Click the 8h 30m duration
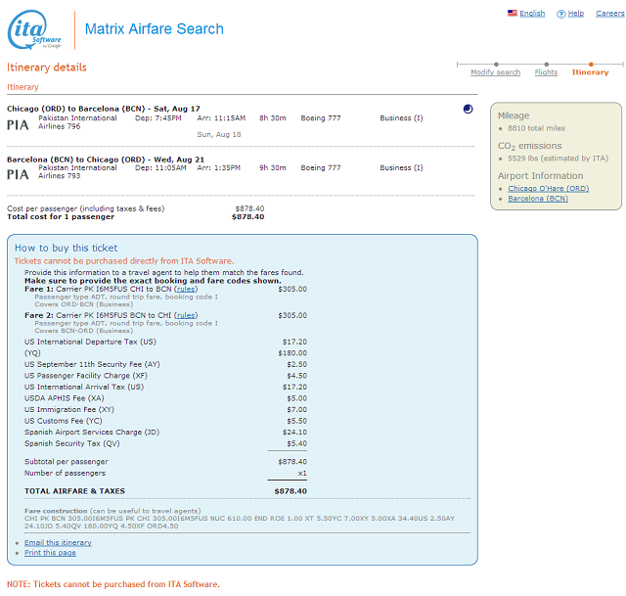 [272, 118]
